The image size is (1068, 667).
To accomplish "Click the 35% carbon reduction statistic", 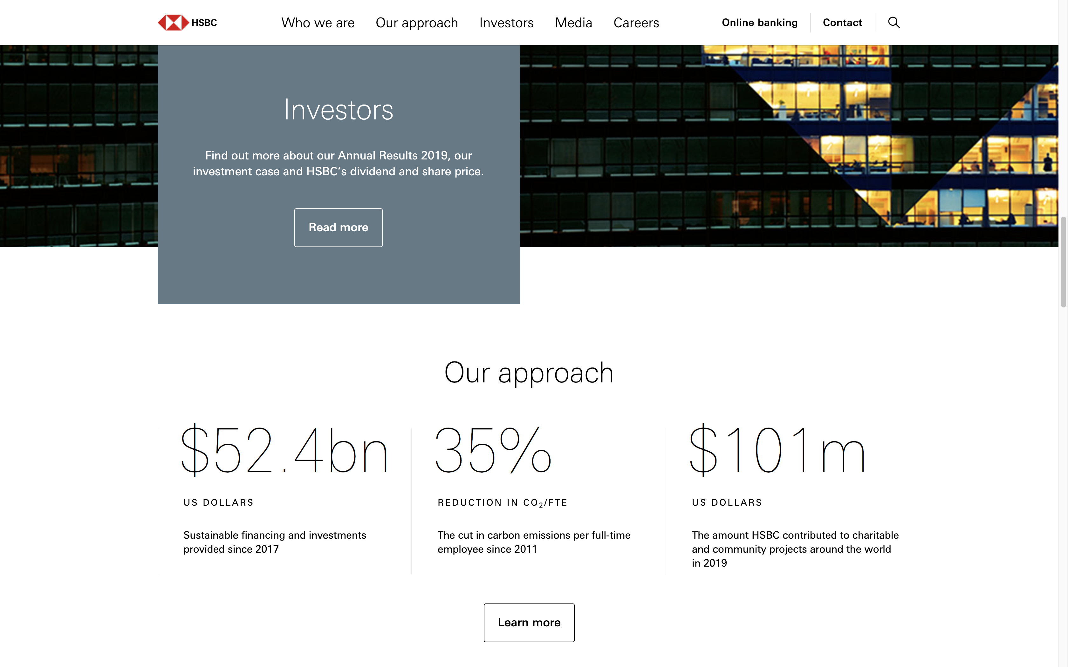I will coord(493,450).
